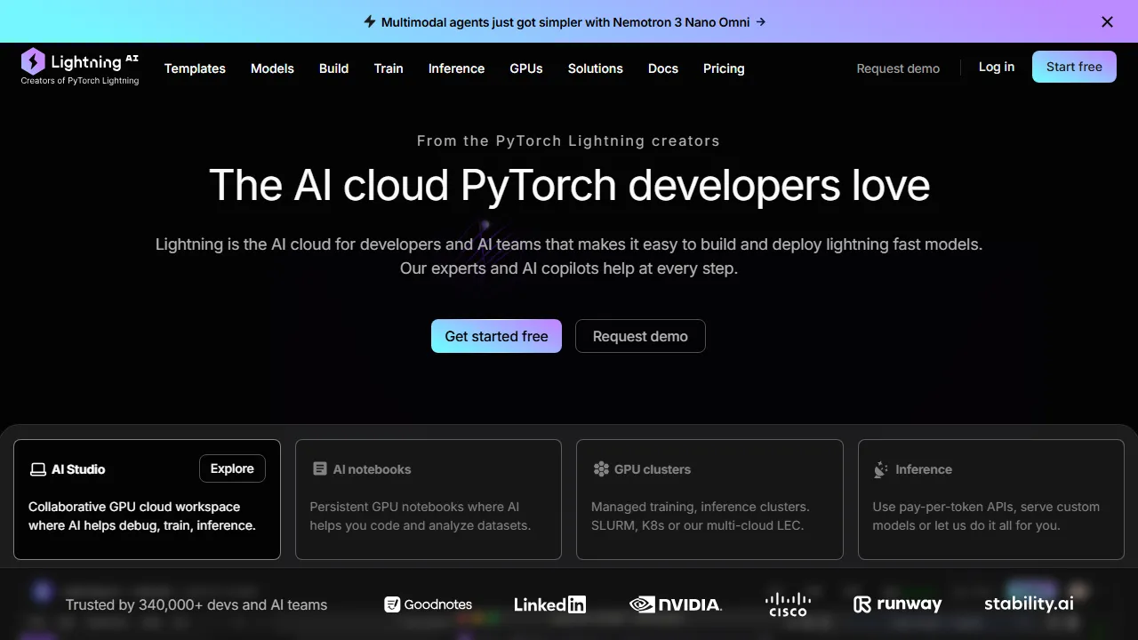Screen dimensions: 1138x640
Task: Click the Goodnotes logo
Action: pyautogui.click(x=429, y=604)
